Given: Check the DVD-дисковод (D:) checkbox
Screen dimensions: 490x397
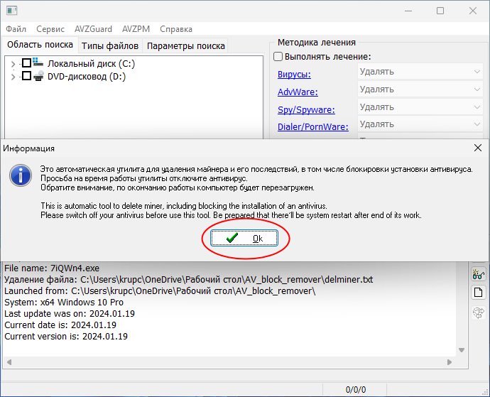Looking at the screenshot, I should (26, 76).
